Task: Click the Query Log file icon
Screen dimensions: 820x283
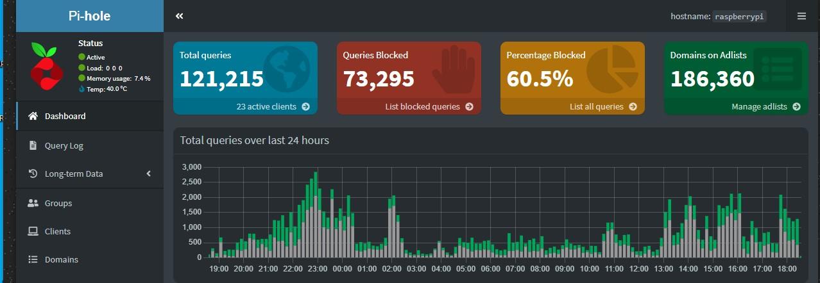Action: pos(33,145)
